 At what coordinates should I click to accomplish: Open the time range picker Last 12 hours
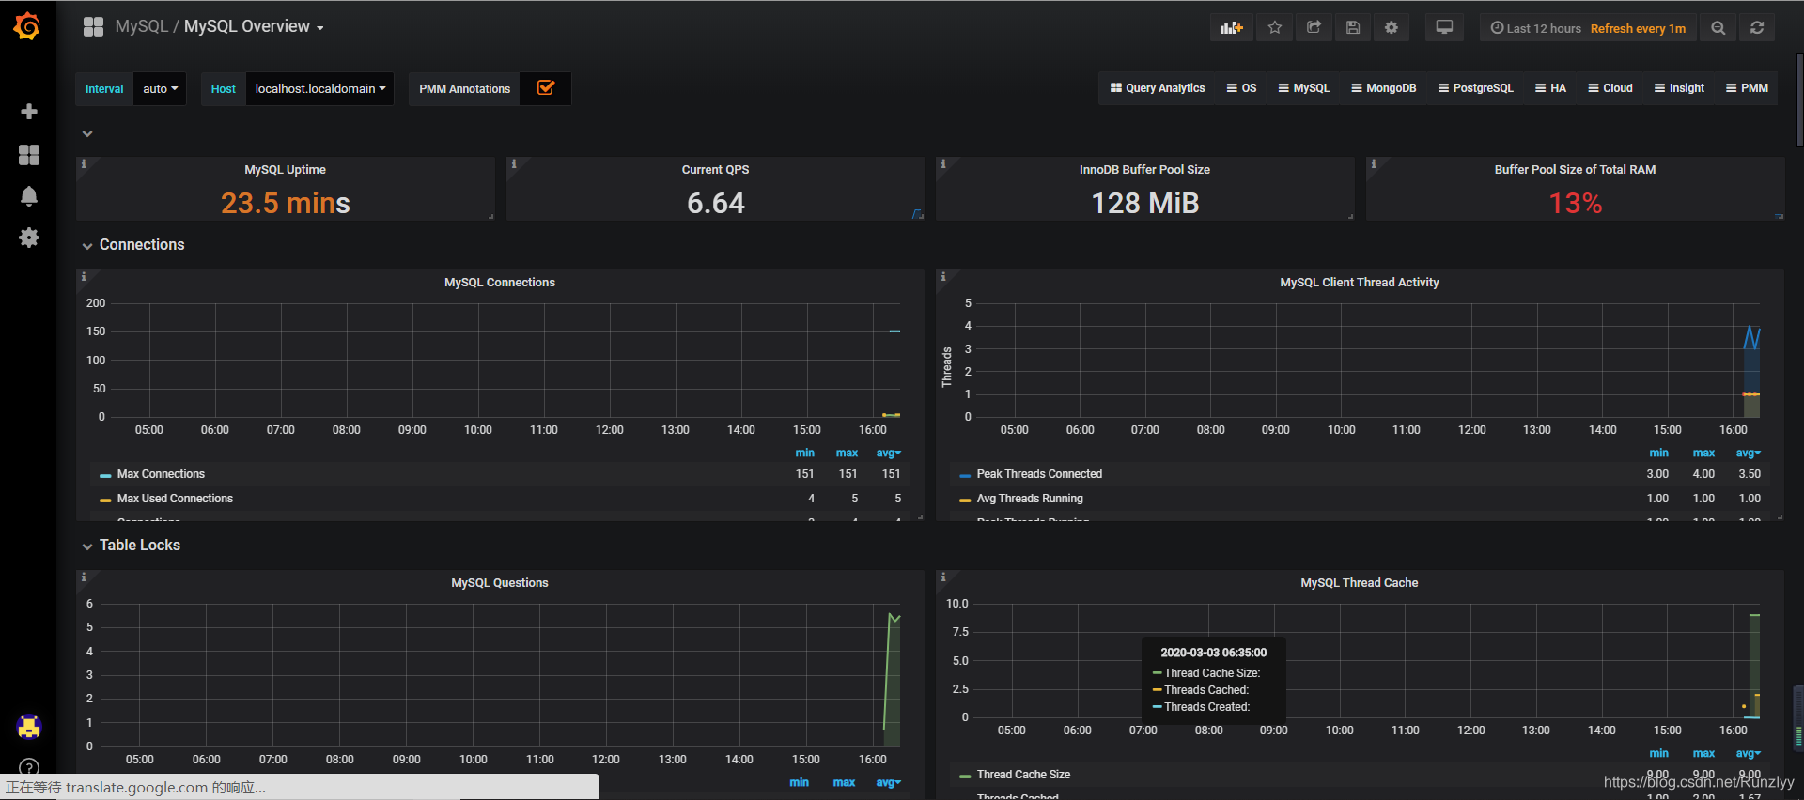click(1588, 28)
